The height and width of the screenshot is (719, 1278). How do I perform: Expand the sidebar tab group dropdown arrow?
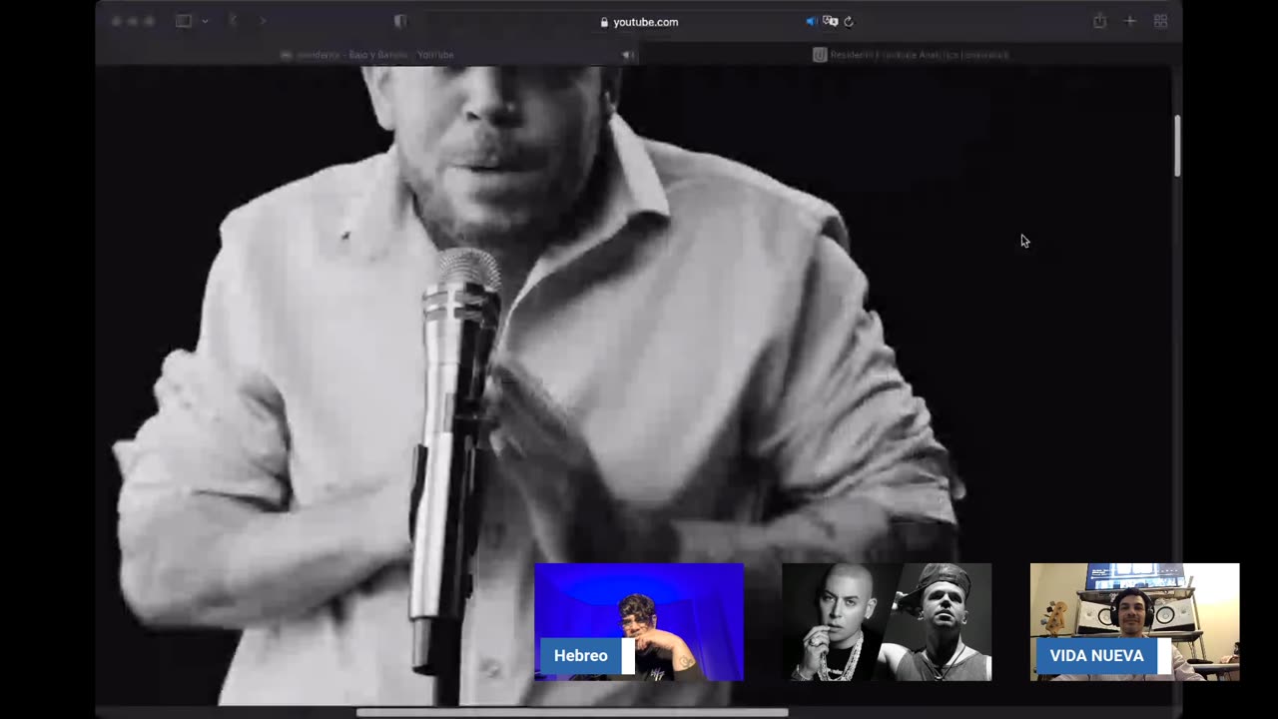tap(206, 21)
